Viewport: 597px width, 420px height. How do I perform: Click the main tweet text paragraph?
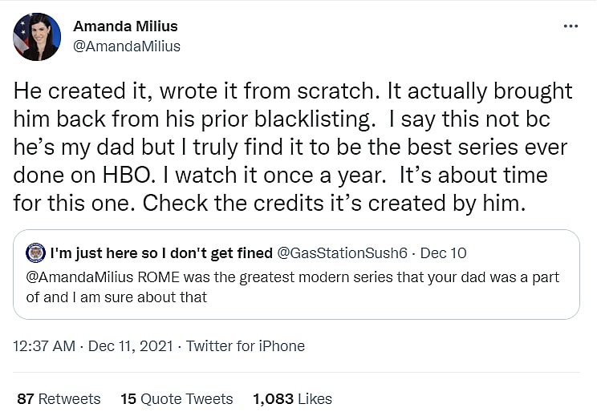[293, 147]
